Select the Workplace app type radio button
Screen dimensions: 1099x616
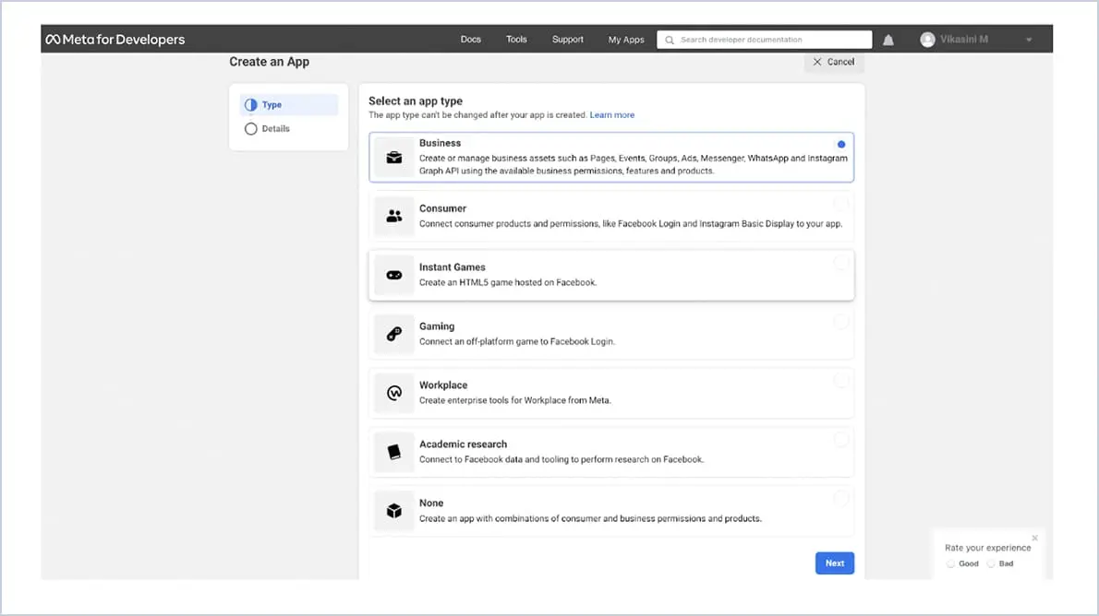(841, 380)
